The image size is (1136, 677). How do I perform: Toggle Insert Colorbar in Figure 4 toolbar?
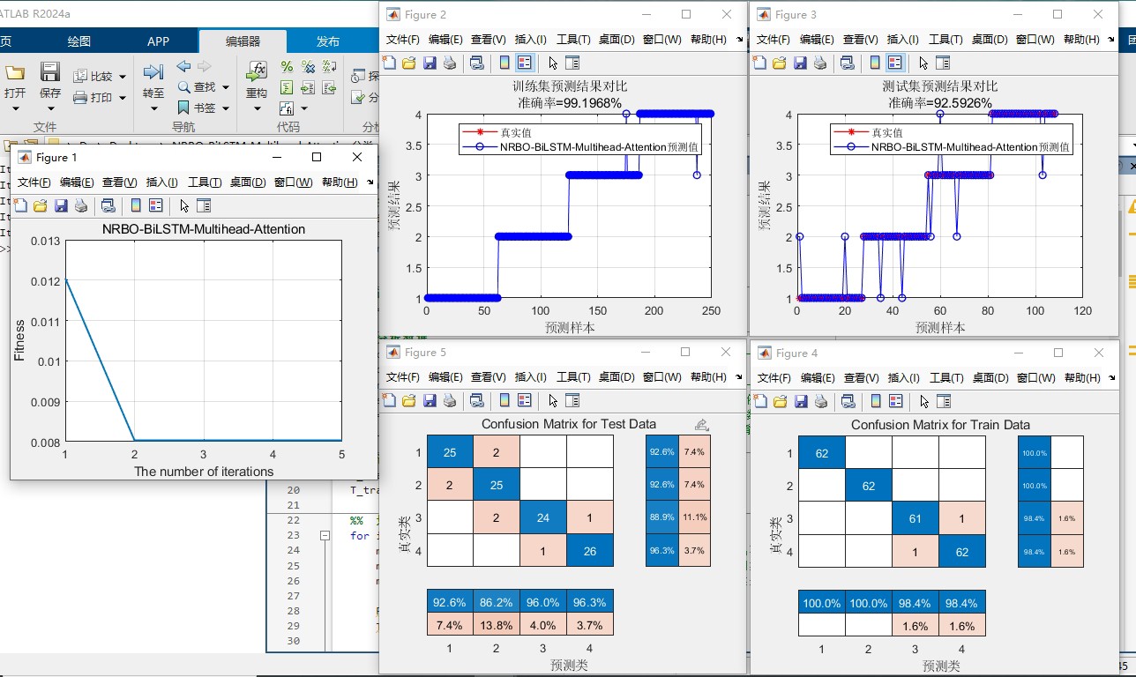point(876,401)
